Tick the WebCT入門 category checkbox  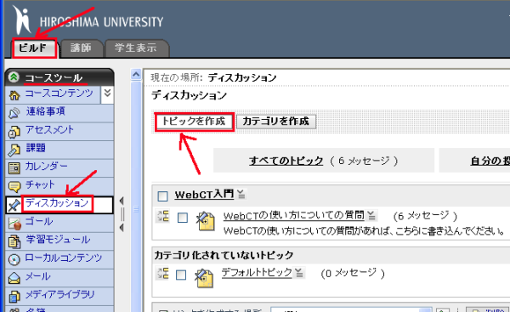[162, 196]
